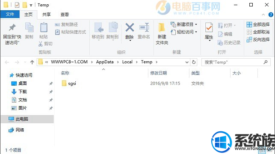Viewport: 275px width, 154px height.
Task: Click the Edit (编辑) ribbon button
Action: (225, 34)
